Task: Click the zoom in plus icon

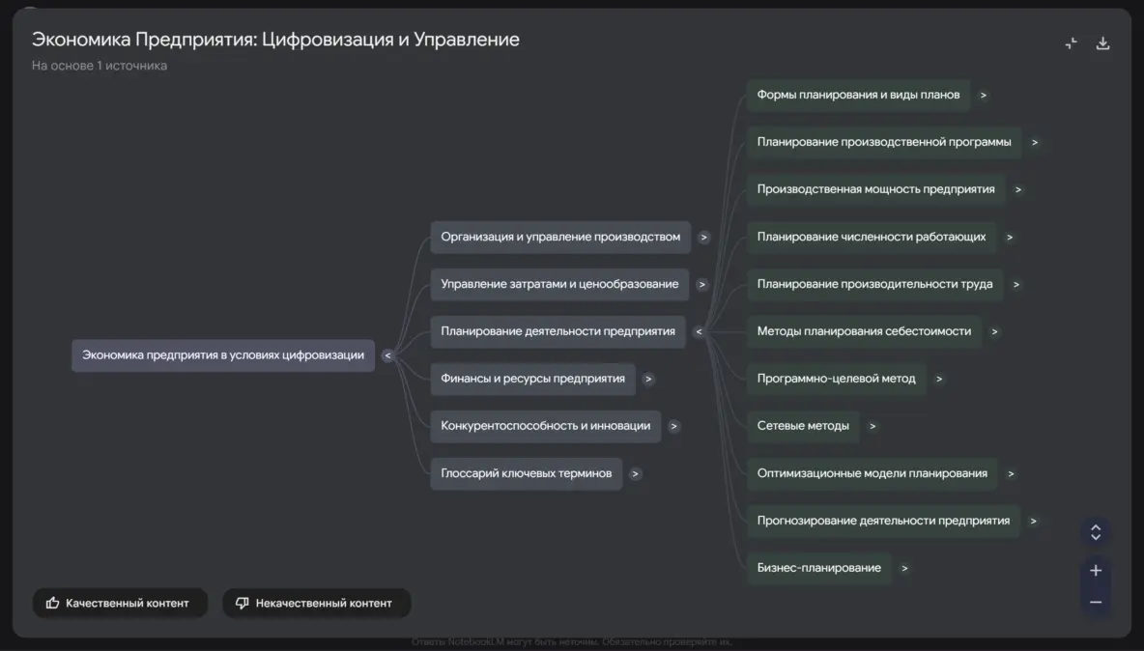Action: pyautogui.click(x=1096, y=571)
